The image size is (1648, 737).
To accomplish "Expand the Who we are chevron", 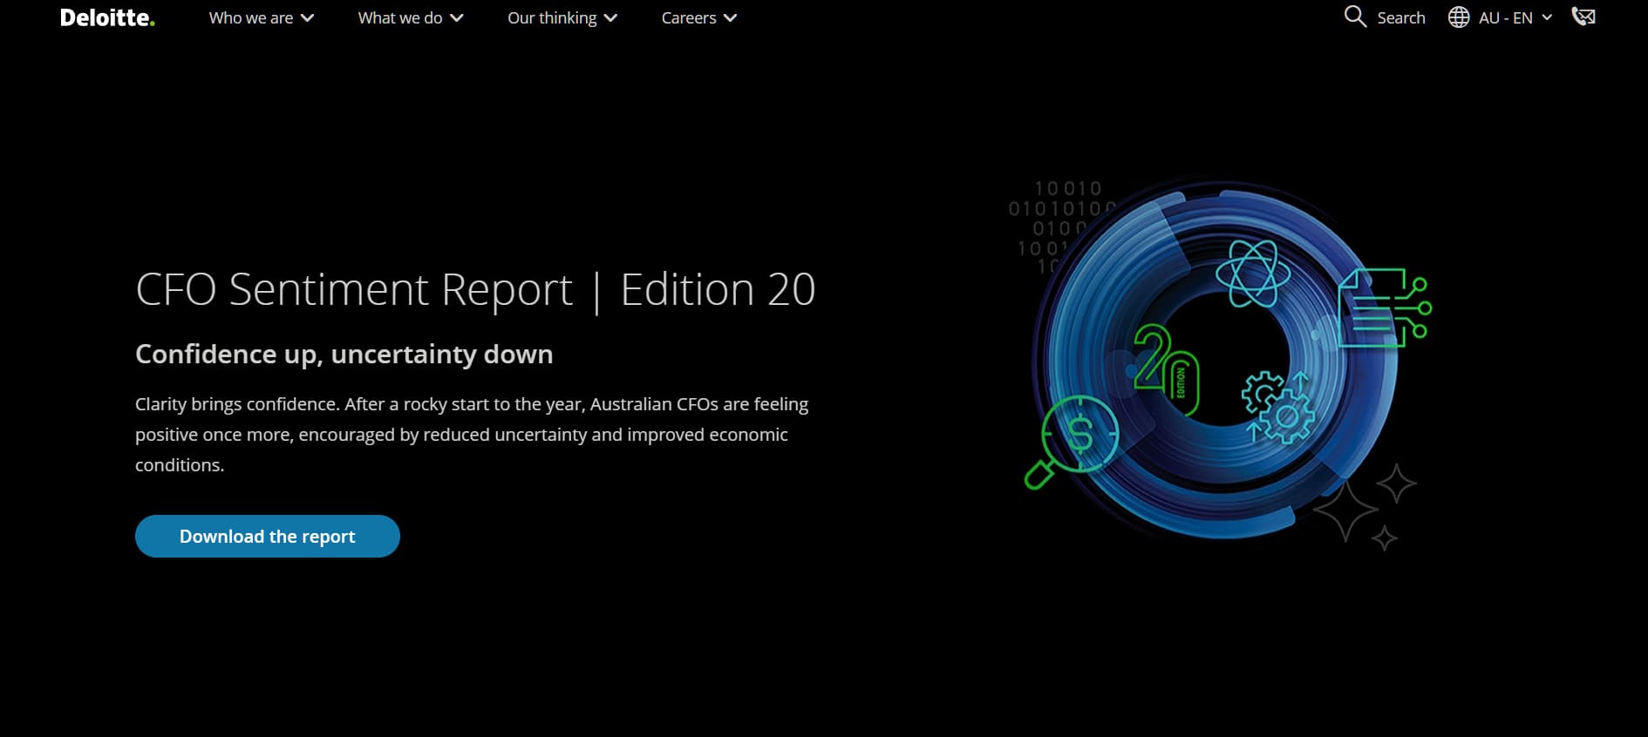I will [x=307, y=18].
